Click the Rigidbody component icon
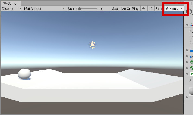The width and height of the screenshot is (193, 115). 191,68
